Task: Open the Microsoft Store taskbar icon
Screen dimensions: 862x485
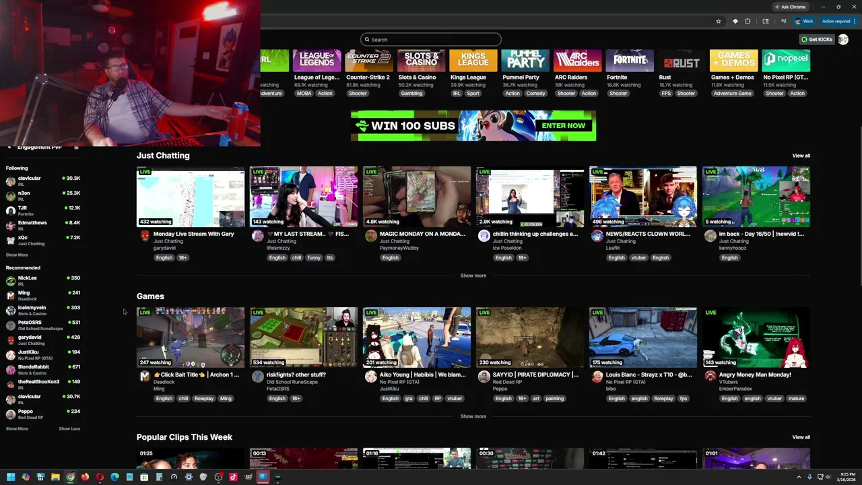Action: 144,477
